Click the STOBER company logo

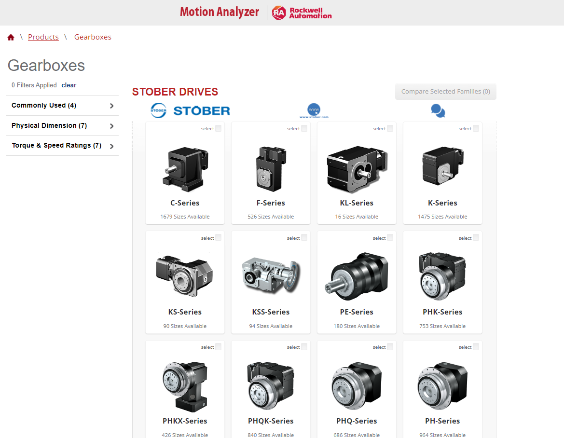pos(190,110)
